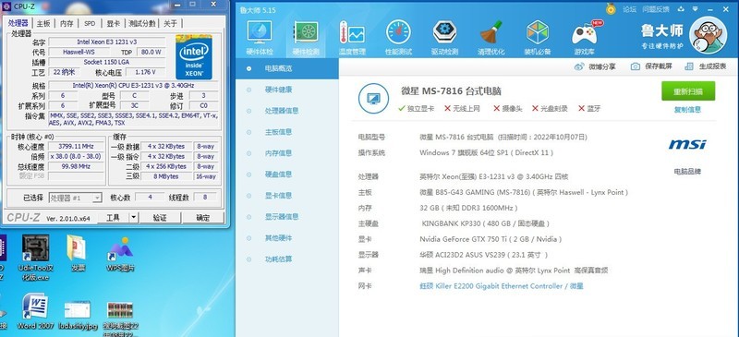
Task: Open the Killer E2200 Gigabit Ethernet Controller link
Action: 502,286
